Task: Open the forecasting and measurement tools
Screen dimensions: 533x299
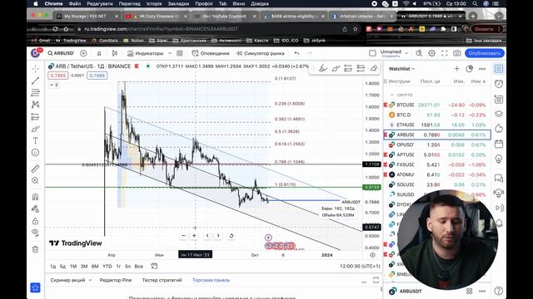Action: [35, 117]
